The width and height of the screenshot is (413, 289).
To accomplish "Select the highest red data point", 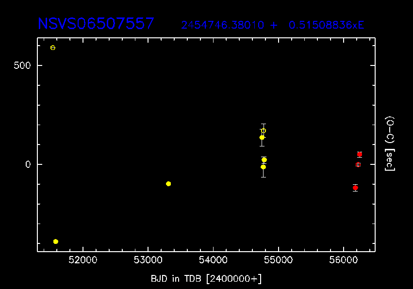I will [360, 154].
